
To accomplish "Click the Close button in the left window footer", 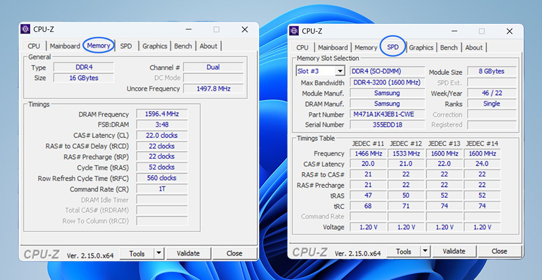I will click(x=235, y=253).
